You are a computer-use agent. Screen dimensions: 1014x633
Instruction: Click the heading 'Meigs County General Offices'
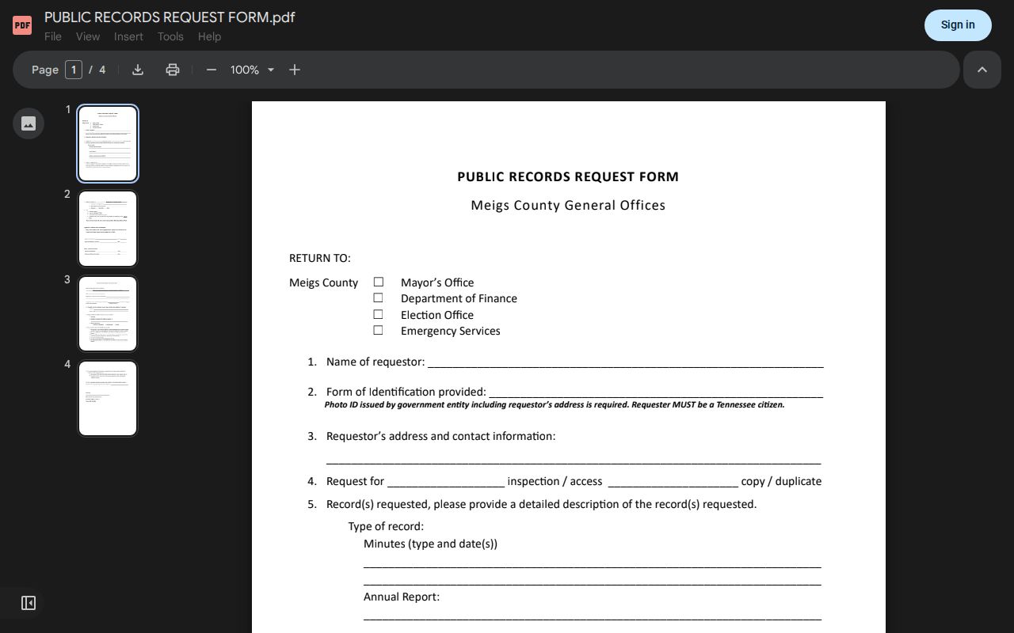pyautogui.click(x=568, y=205)
